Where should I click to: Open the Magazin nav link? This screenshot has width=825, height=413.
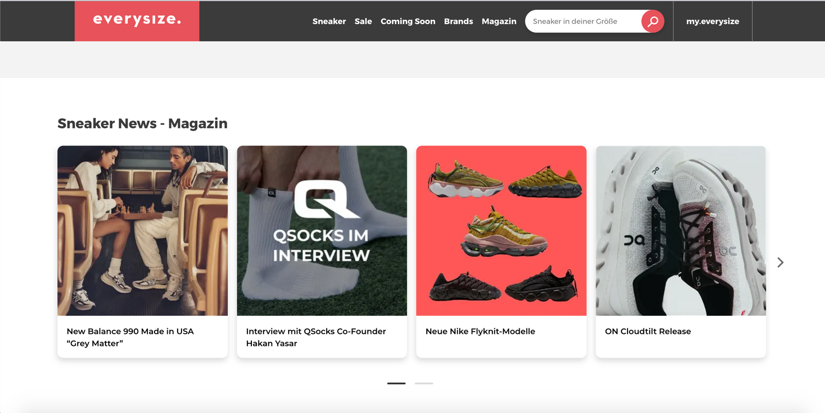pyautogui.click(x=499, y=21)
